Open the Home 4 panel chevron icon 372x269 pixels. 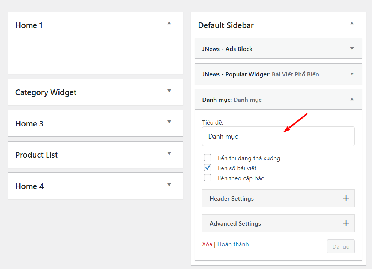pos(169,186)
